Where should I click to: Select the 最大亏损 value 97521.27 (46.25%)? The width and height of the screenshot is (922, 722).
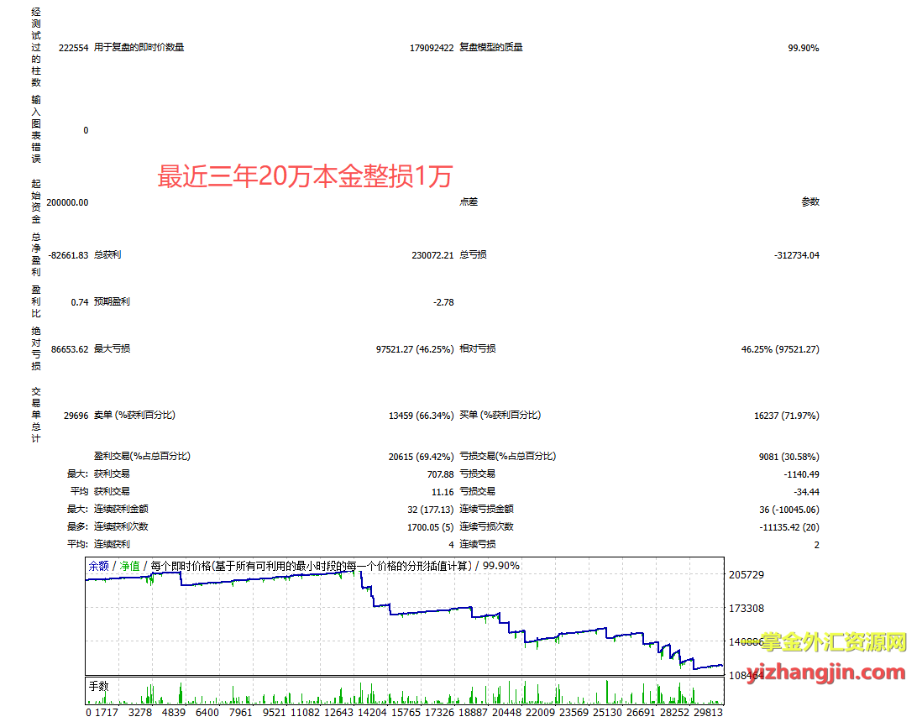(416, 348)
